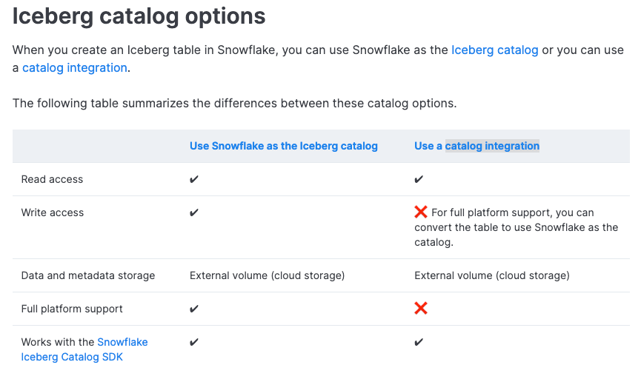Click the Data and metadata storage row label
Viewport: 641px width, 382px height.
88,275
